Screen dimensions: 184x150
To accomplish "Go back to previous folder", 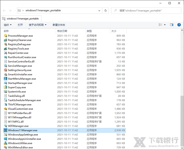I will (x=4, y=11).
